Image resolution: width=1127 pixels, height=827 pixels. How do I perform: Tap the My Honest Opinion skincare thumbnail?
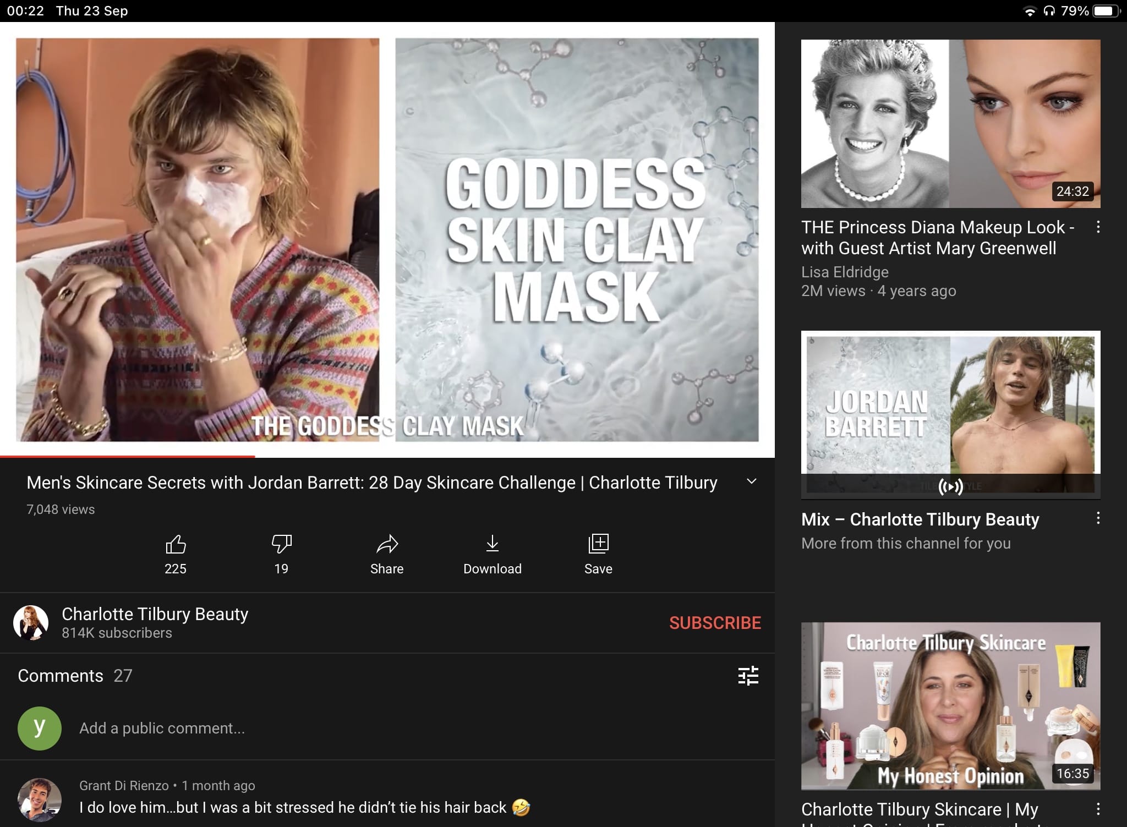(951, 706)
